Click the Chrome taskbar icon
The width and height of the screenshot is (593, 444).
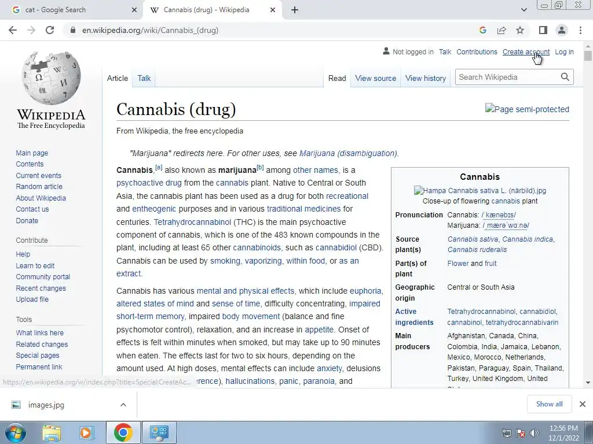[123, 432]
